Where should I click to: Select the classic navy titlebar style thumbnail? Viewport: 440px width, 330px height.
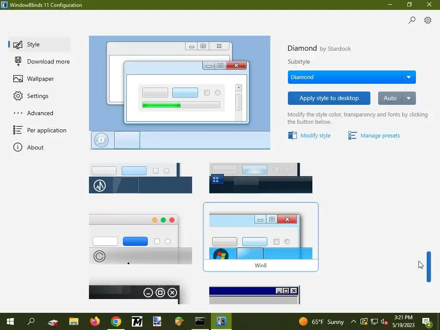point(254,295)
